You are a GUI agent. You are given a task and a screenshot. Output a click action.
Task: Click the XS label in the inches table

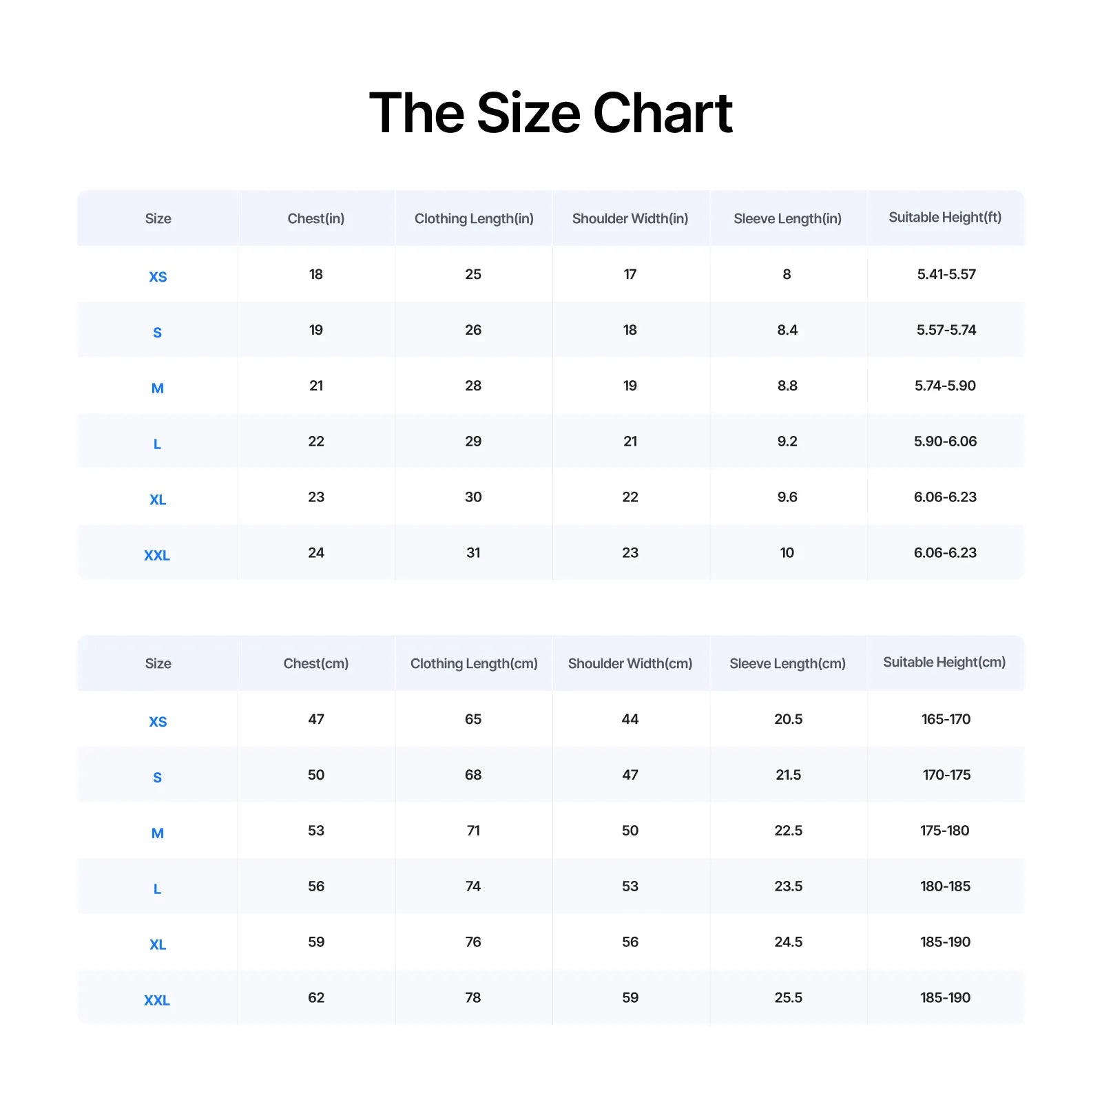point(158,277)
